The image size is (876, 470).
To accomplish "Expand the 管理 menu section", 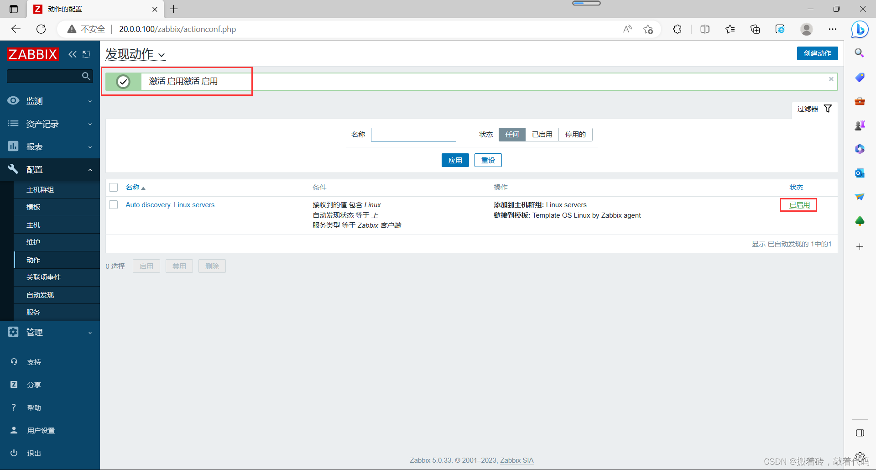I will pos(50,332).
